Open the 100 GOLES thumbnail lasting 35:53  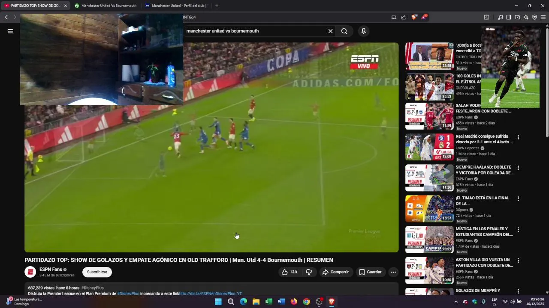pyautogui.click(x=429, y=87)
